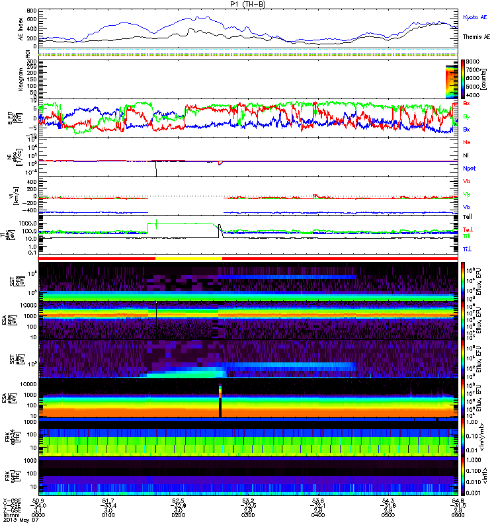Click the SST ion Eflux color bar
Viewport: 496px width, 529px height.
(463, 282)
